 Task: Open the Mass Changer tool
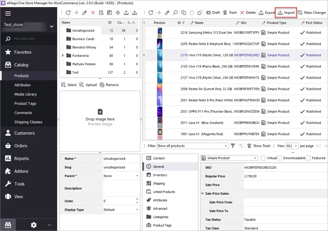[x=312, y=12]
